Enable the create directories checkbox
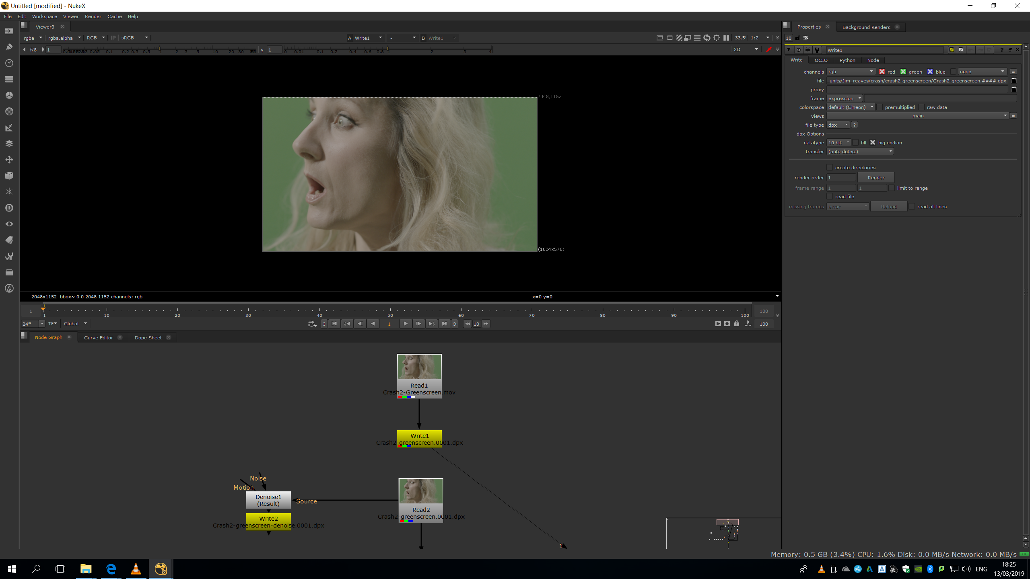The height and width of the screenshot is (579, 1030). [830, 167]
